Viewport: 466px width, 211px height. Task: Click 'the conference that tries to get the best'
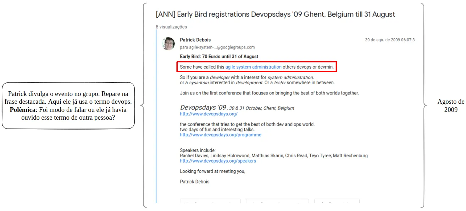point(247,124)
